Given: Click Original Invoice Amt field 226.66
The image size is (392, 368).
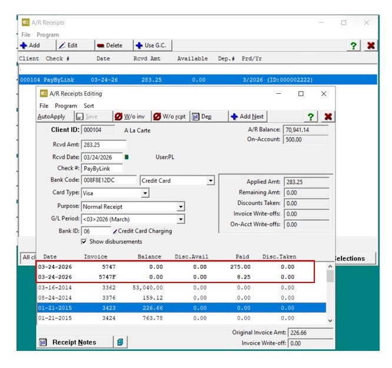Looking at the screenshot, I should click(310, 333).
